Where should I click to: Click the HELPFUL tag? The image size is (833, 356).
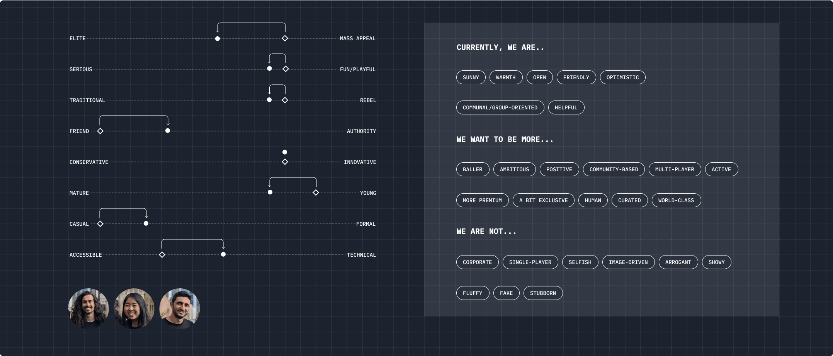(x=566, y=107)
